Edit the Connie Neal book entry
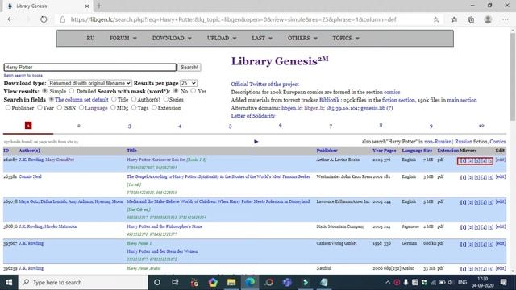516x290 pixels. click(501, 177)
